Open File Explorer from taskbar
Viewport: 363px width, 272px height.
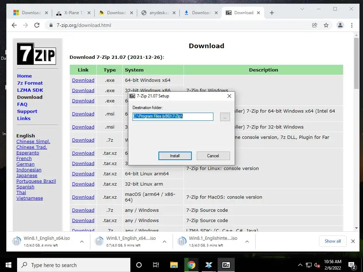[x=174, y=265]
